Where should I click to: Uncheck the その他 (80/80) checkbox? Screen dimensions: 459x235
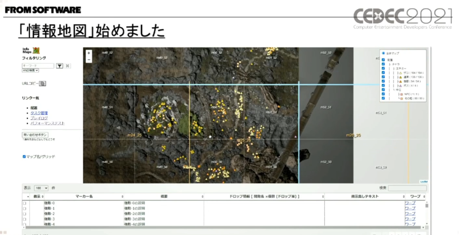point(383,99)
